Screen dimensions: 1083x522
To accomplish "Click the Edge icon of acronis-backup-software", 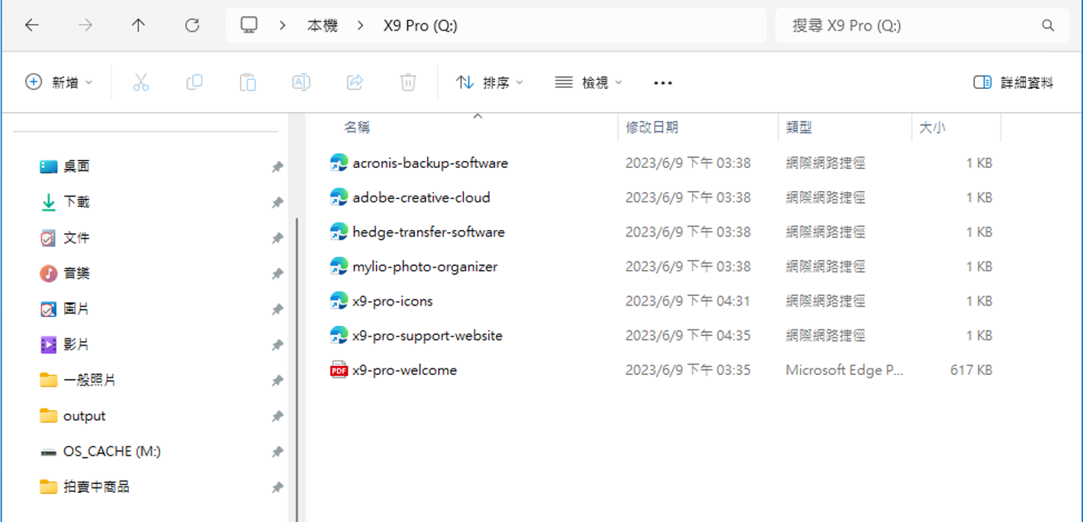I will tap(338, 163).
